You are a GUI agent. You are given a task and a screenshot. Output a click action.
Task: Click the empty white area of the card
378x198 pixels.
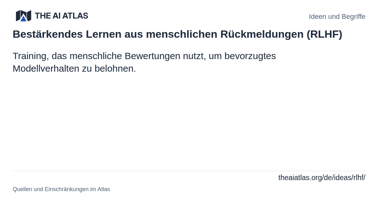(x=189, y=123)
